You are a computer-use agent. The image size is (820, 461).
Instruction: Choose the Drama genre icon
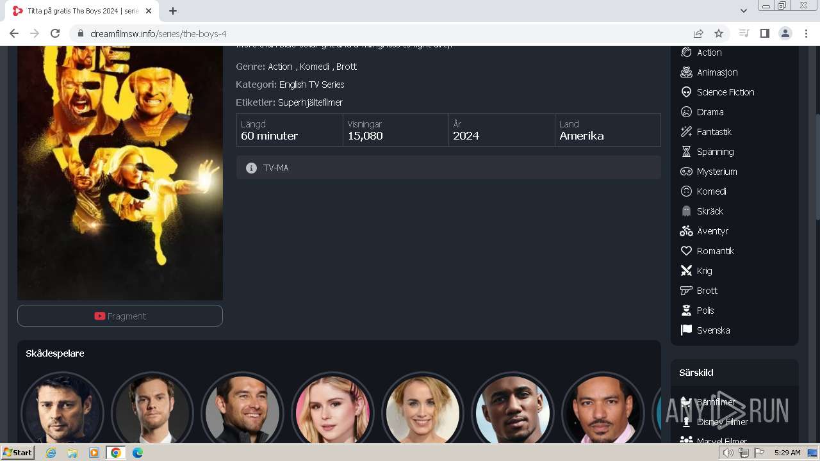[686, 112]
